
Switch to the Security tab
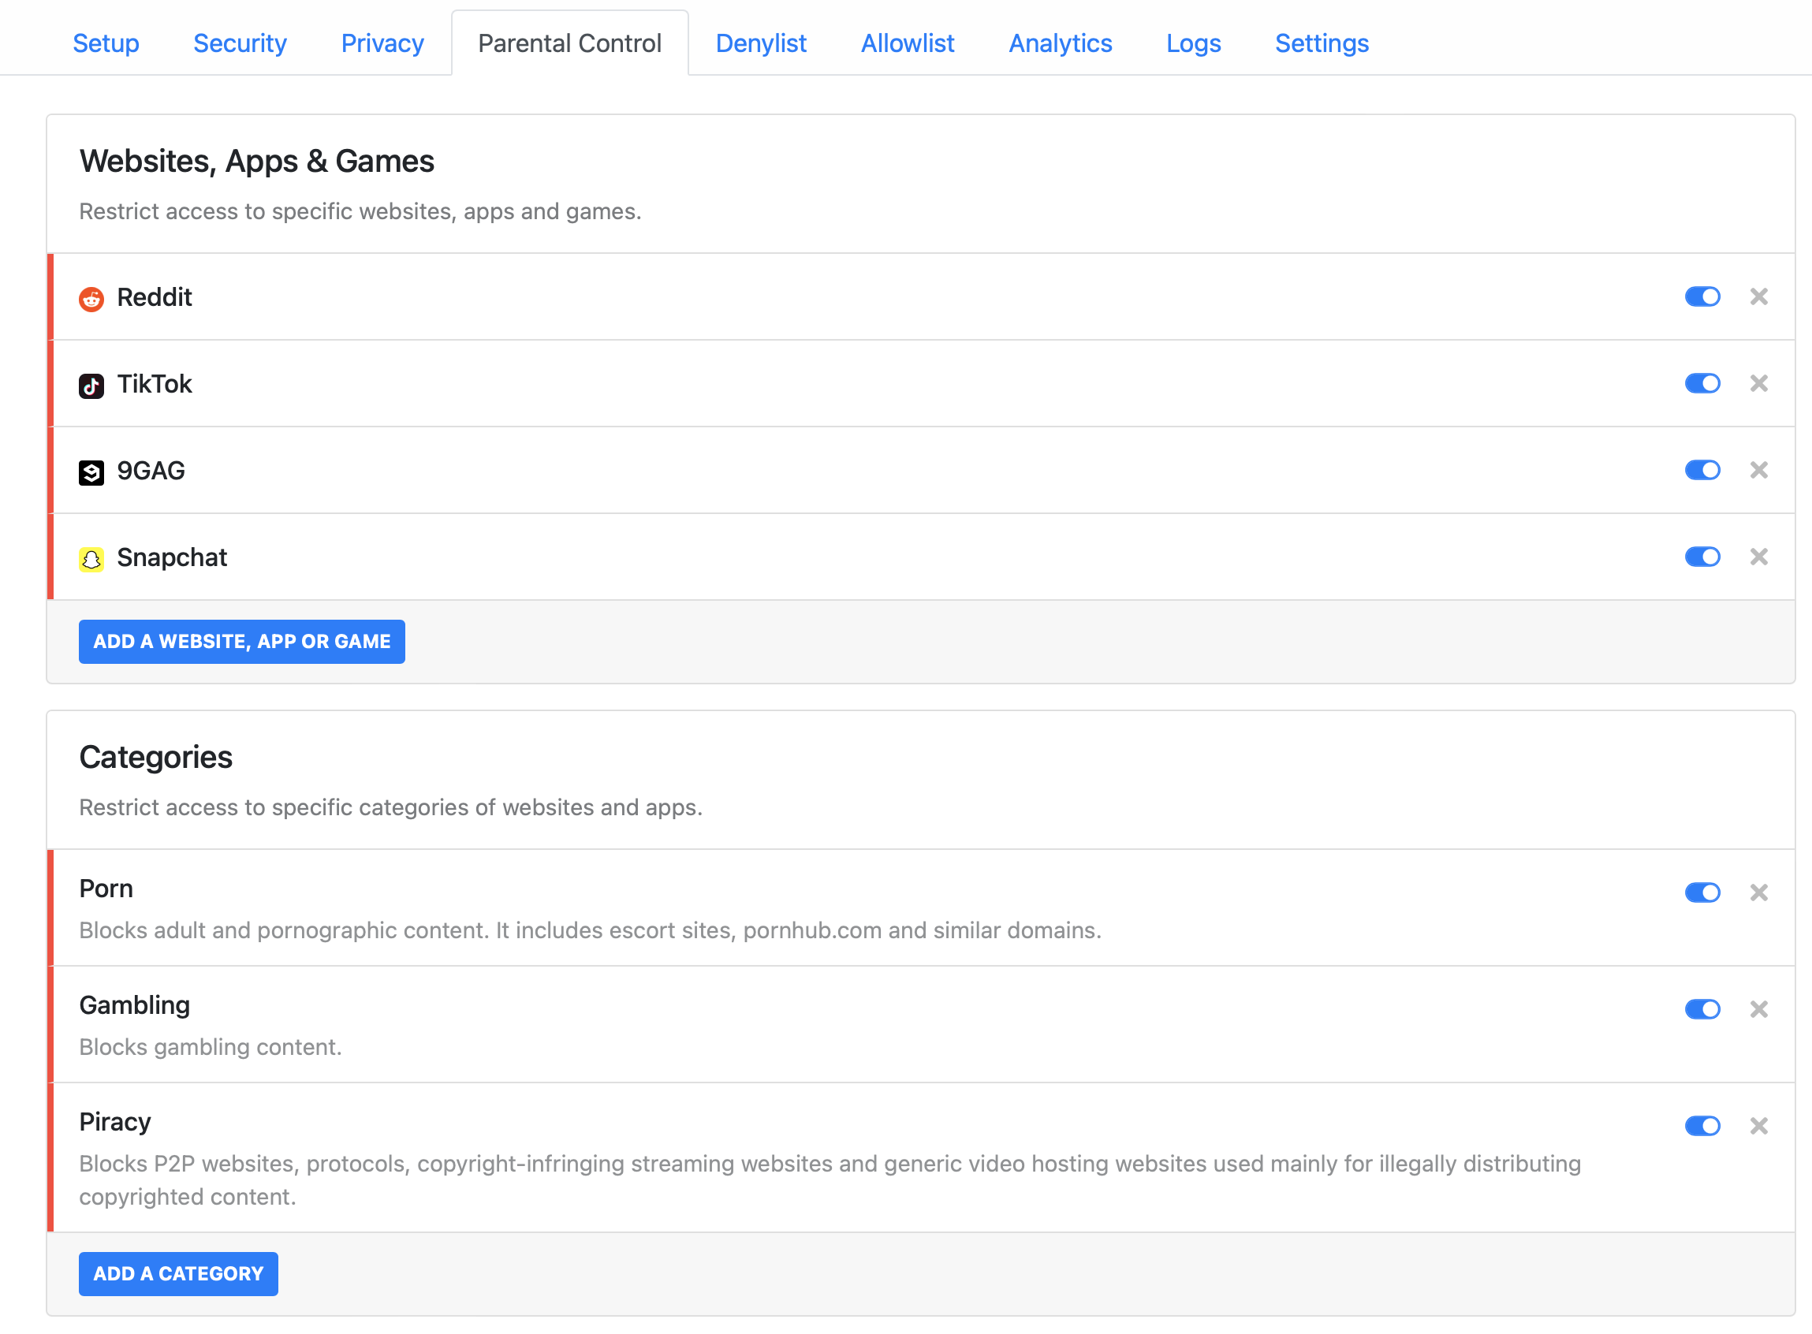click(x=240, y=43)
